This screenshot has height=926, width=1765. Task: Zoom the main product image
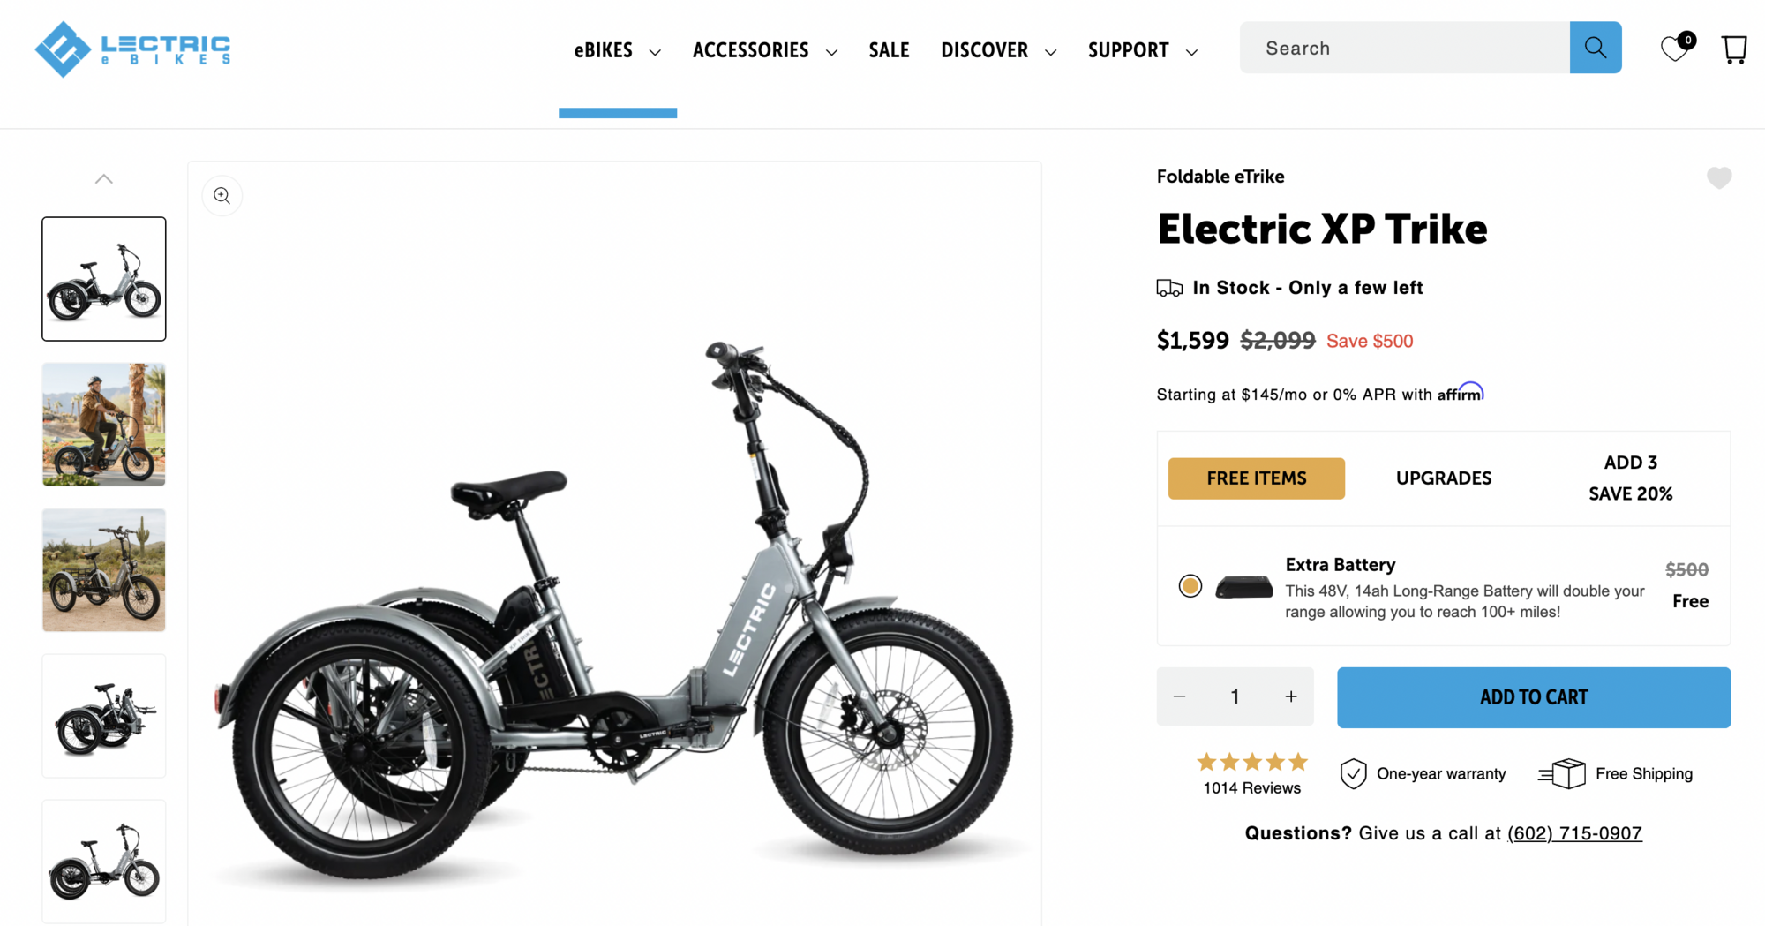222,196
